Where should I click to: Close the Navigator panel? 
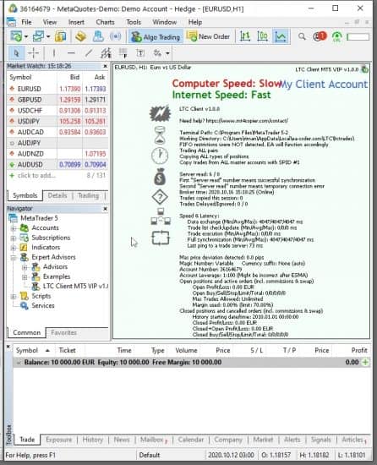pyautogui.click(x=105, y=209)
